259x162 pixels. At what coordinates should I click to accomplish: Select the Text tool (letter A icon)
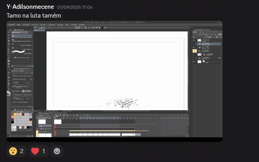point(9,73)
